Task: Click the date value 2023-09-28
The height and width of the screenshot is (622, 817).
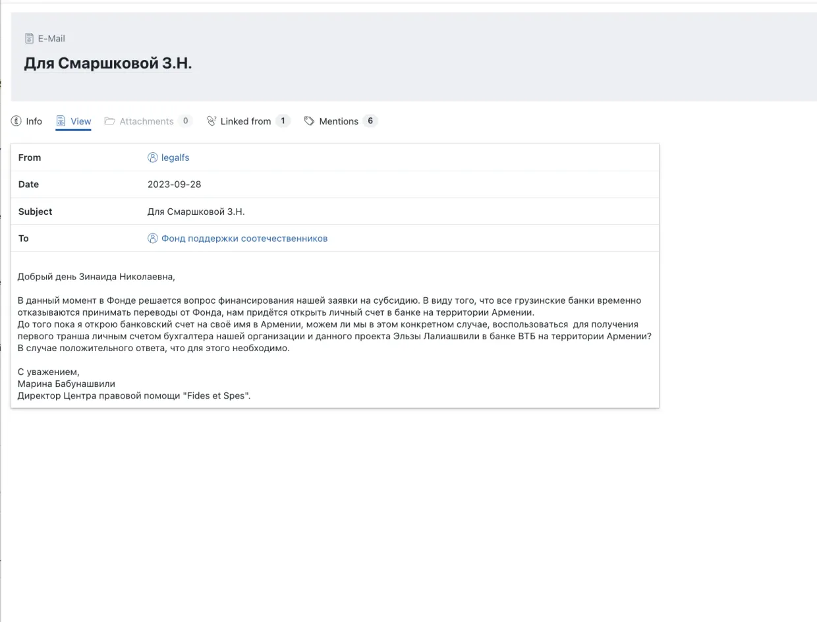Action: [x=174, y=184]
